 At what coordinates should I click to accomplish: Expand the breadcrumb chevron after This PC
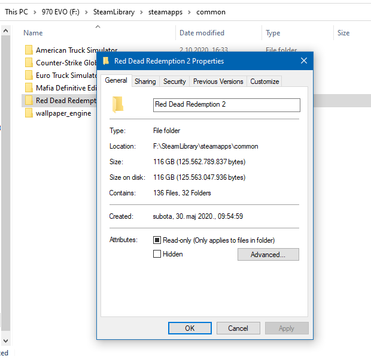35,12
